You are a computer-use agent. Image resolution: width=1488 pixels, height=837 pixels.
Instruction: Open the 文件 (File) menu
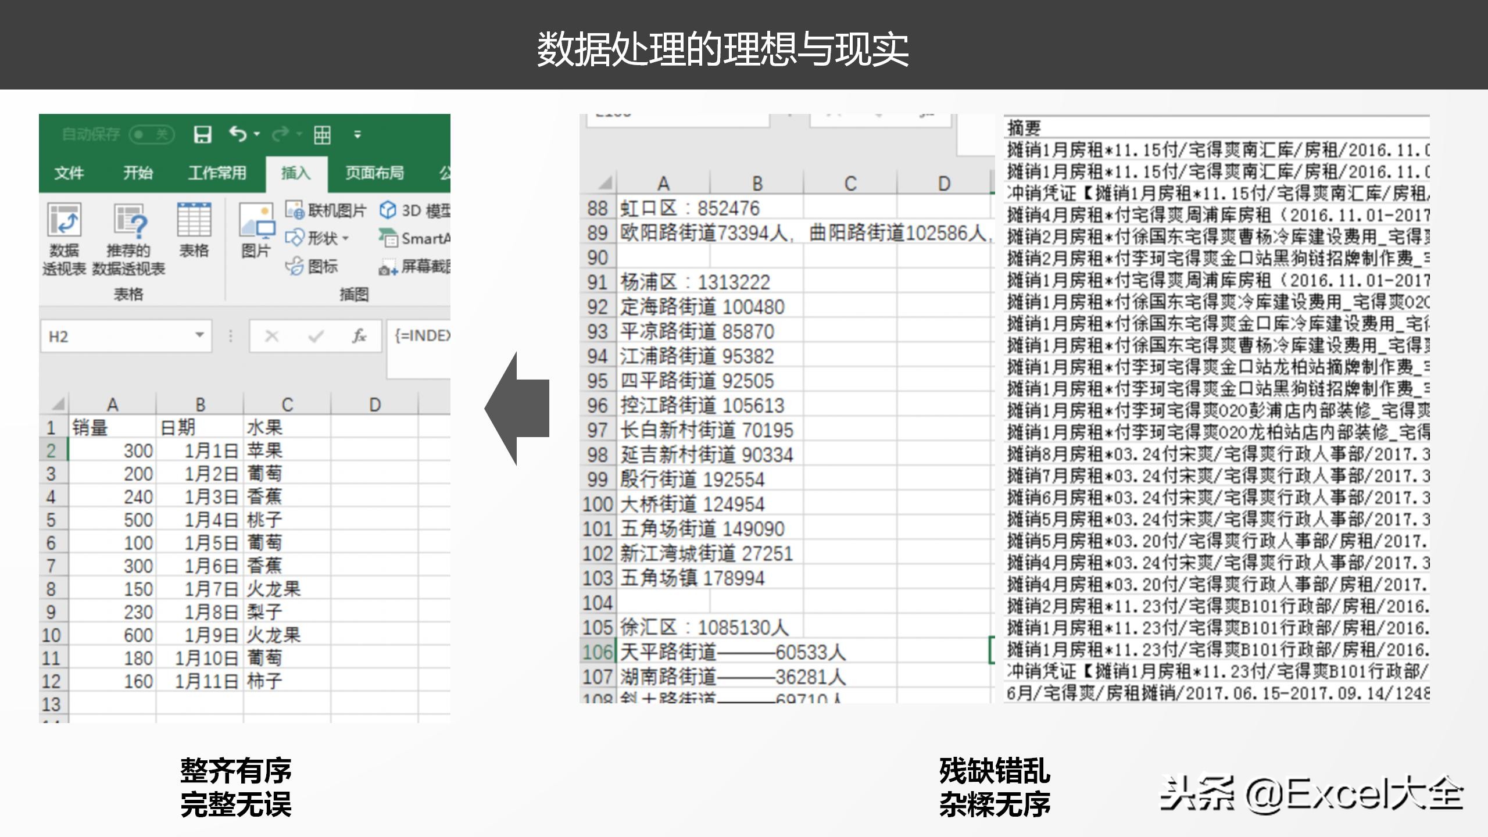(x=69, y=173)
